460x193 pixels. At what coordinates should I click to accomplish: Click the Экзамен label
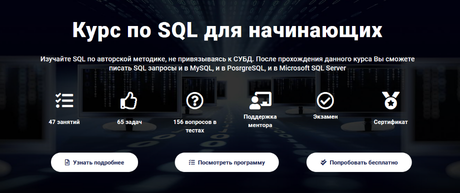pyautogui.click(x=325, y=116)
